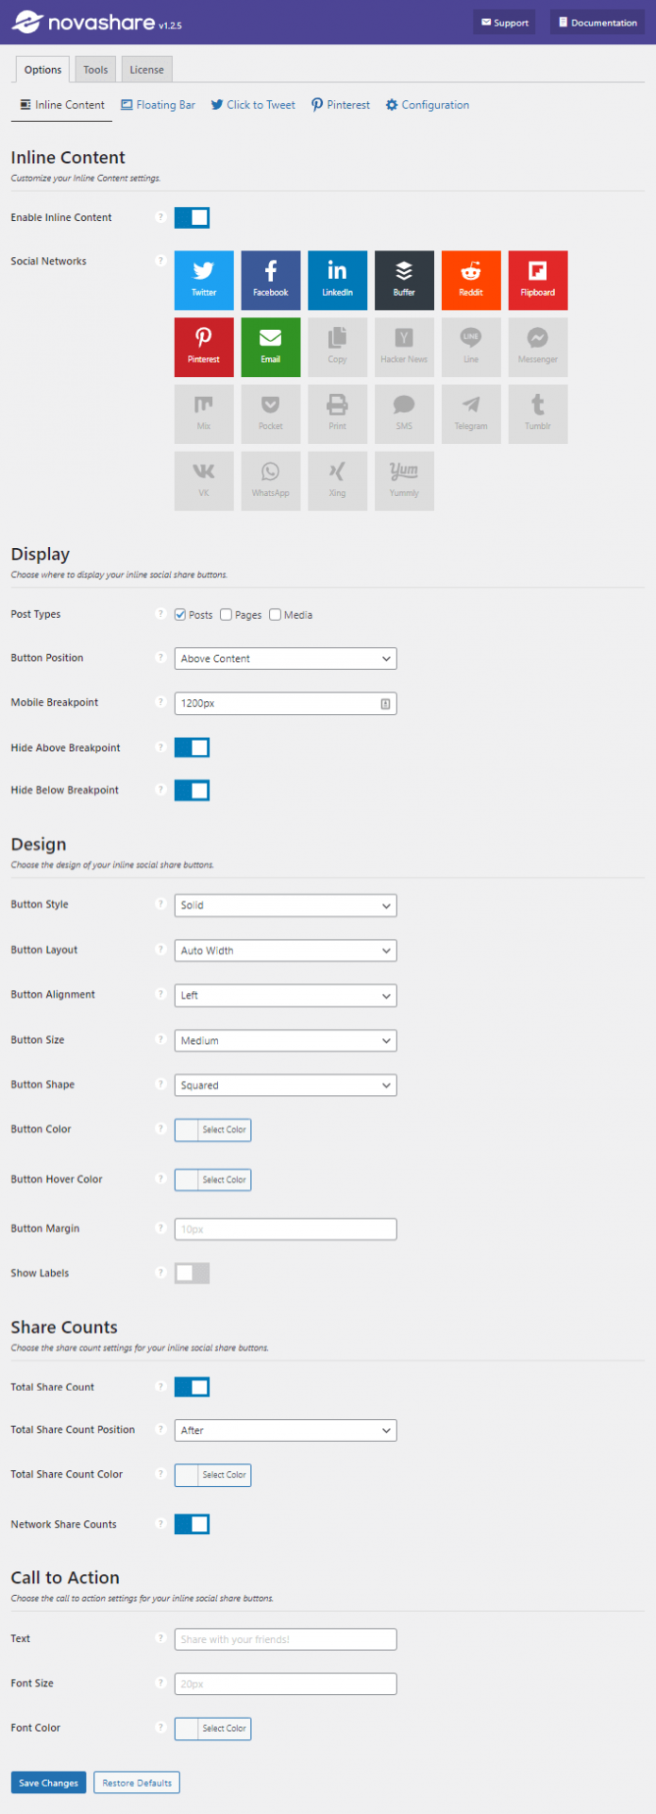Enable the Hacker News share button
The width and height of the screenshot is (656, 1814).
tap(404, 347)
